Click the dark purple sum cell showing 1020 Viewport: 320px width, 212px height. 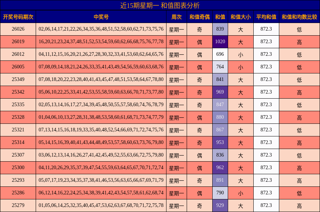(221, 41)
